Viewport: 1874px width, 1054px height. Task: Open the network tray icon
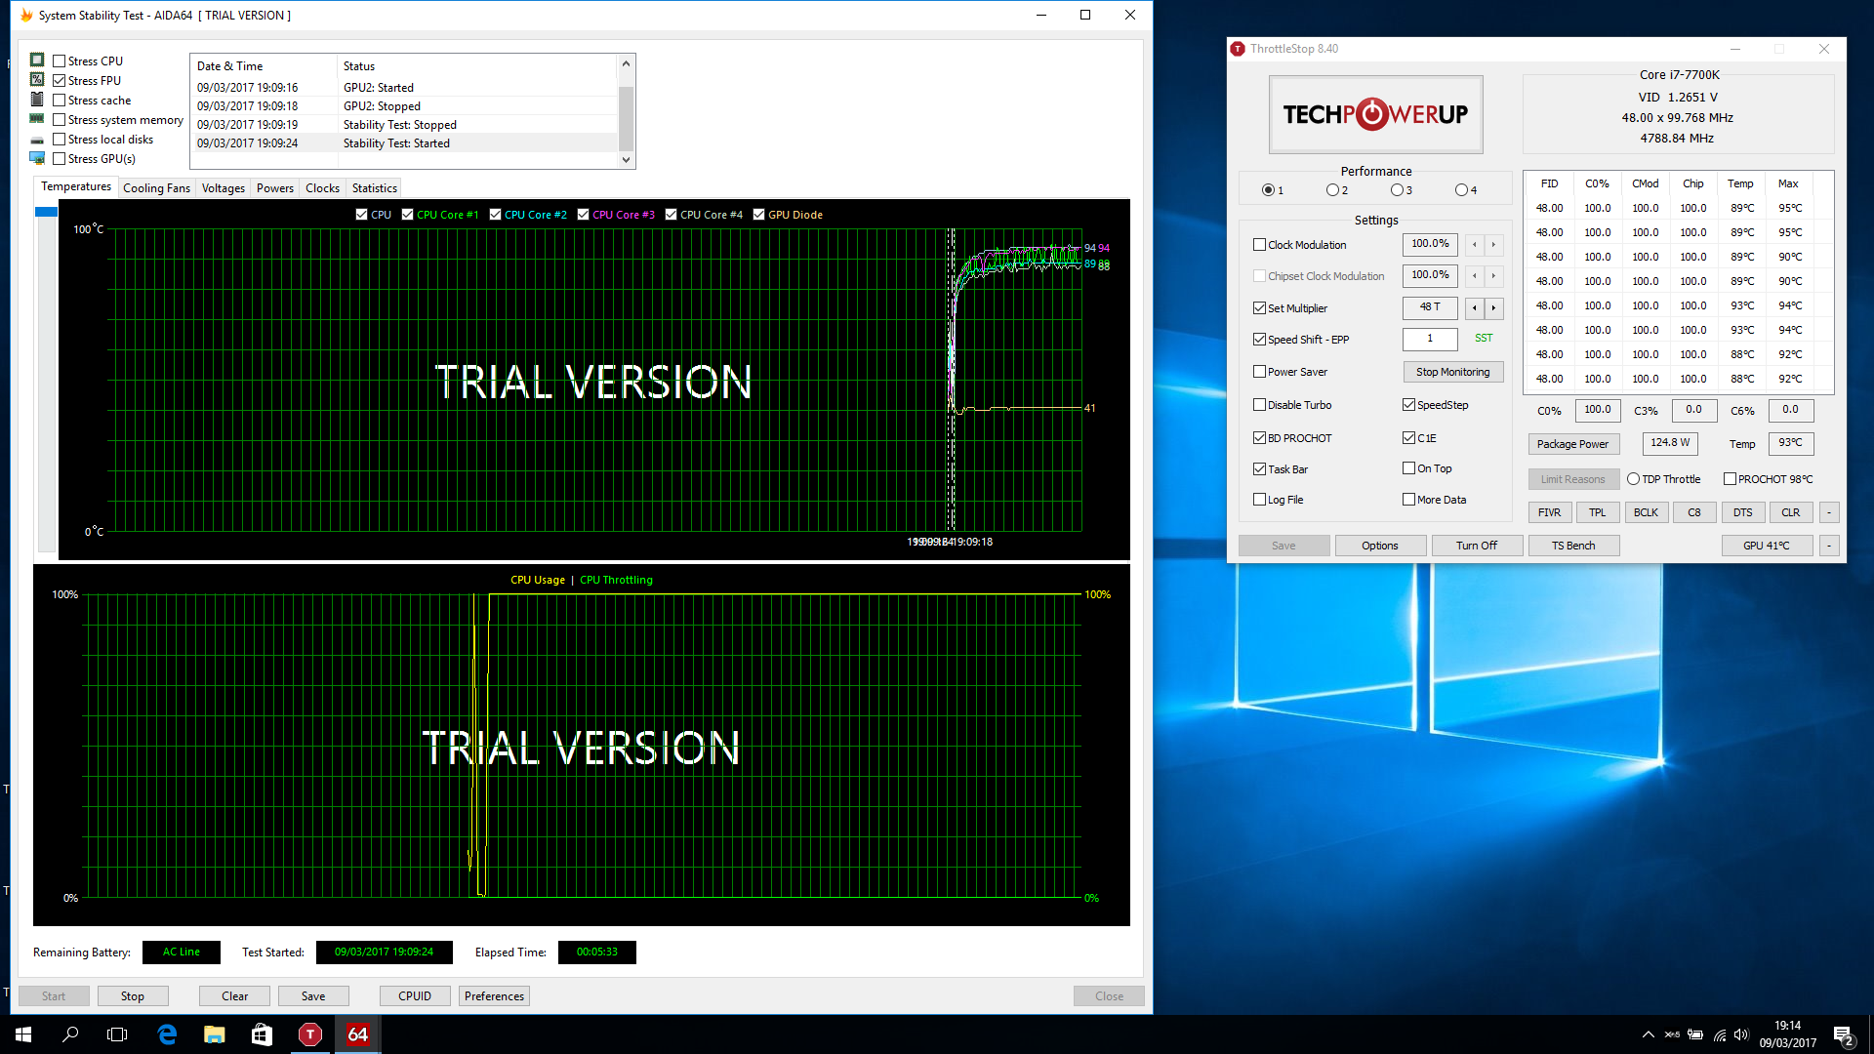coord(1719,1034)
